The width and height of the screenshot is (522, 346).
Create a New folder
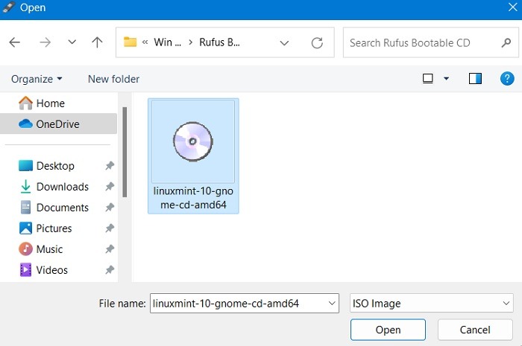[113, 79]
